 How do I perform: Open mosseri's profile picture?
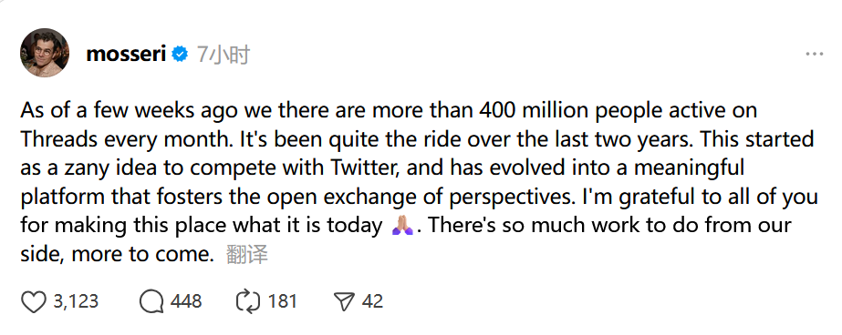tap(45, 53)
